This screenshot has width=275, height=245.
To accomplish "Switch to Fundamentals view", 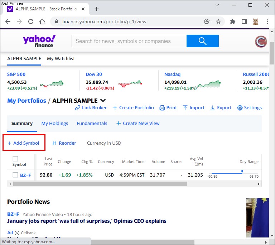I will tap(92, 124).
